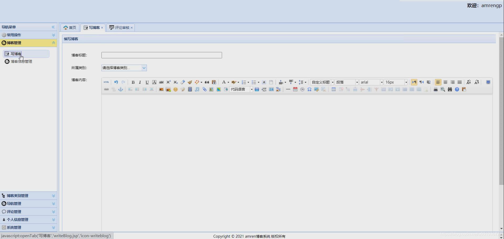The width and height of the screenshot is (504, 239).
Task: Apply Italic formatting
Action: coord(140,82)
